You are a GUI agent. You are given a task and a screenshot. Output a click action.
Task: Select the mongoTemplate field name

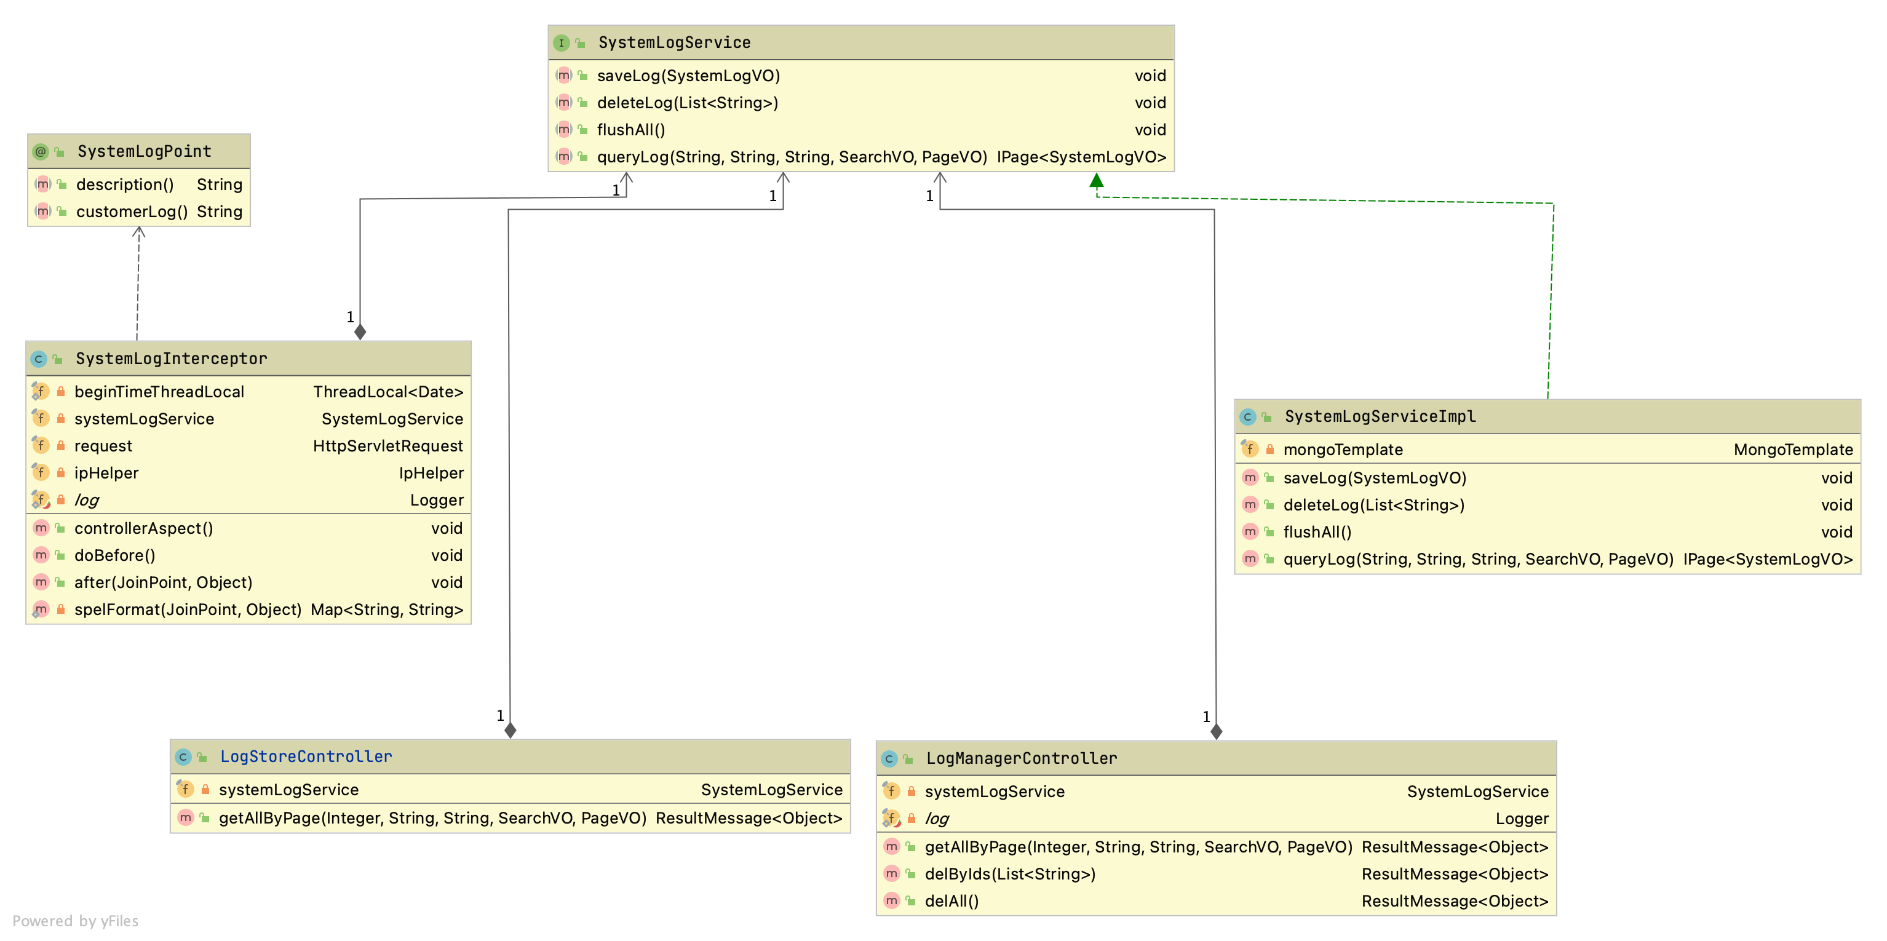pos(1343,450)
